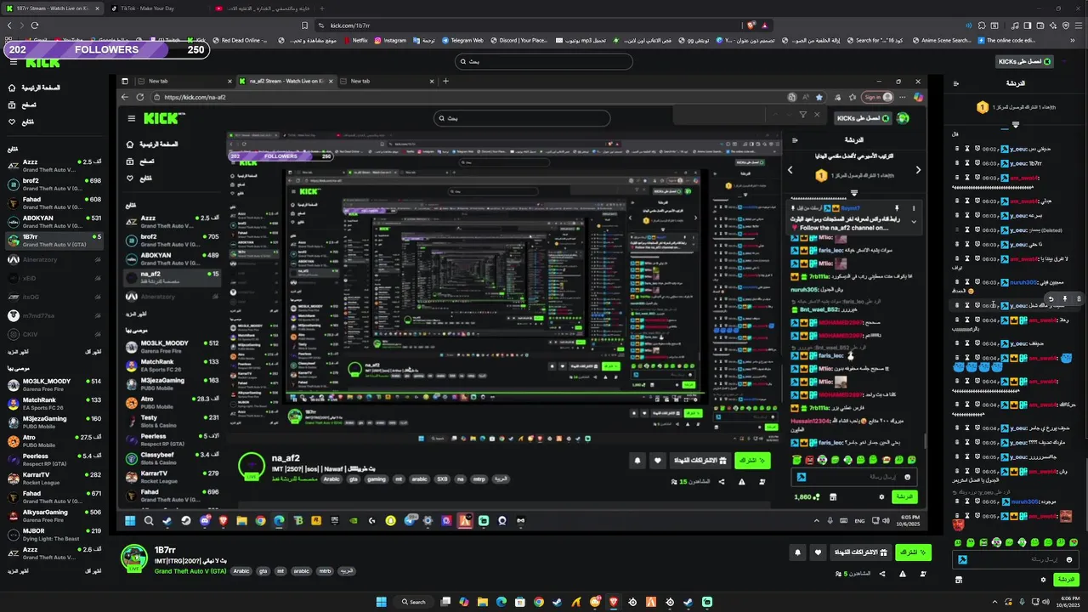Toggle the Kick sidebar hamburger menu
Viewport: 1088px width, 612px height.
(12, 61)
